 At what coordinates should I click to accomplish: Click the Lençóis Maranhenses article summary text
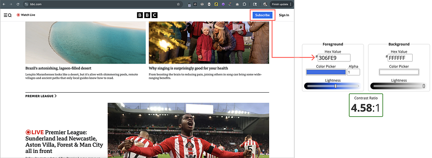point(82,76)
